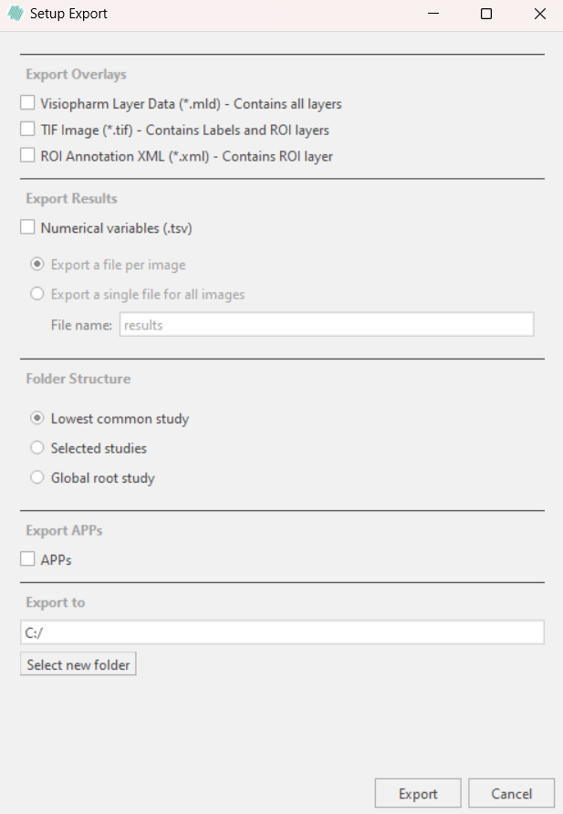The width and height of the screenshot is (563, 814).
Task: Check the TIF Image (*.tif) option
Action: click(x=27, y=129)
